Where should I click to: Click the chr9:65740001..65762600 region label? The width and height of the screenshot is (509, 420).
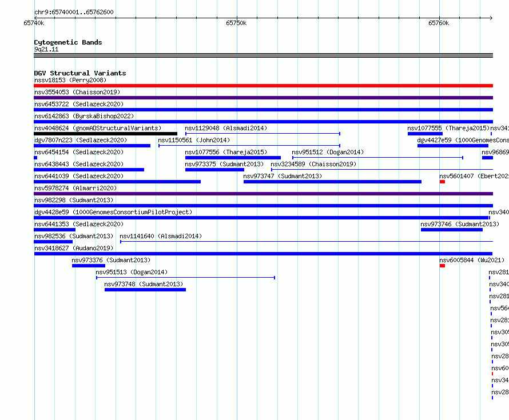74,12
